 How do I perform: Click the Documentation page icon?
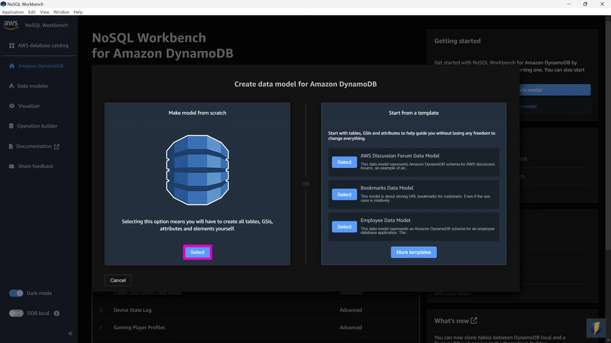click(11, 146)
